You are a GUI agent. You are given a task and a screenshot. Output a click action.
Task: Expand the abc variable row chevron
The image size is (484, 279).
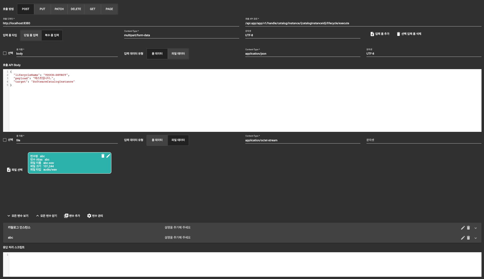click(x=476, y=238)
